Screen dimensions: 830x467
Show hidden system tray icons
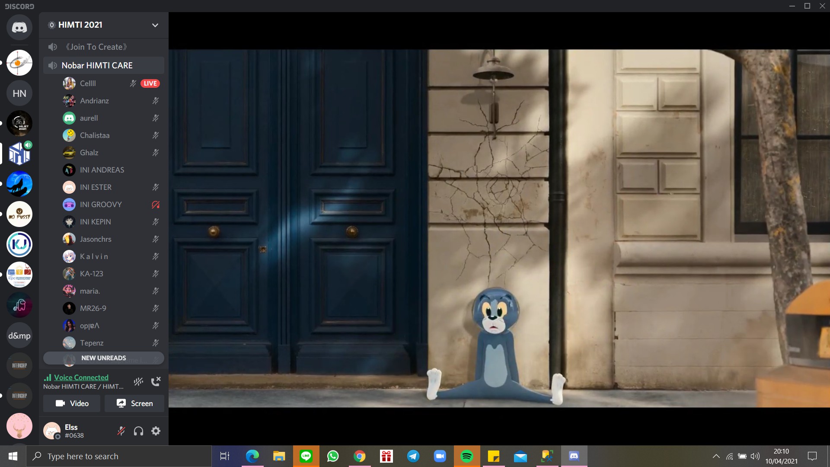click(x=716, y=456)
